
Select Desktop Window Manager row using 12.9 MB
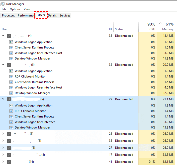coord(32,93)
